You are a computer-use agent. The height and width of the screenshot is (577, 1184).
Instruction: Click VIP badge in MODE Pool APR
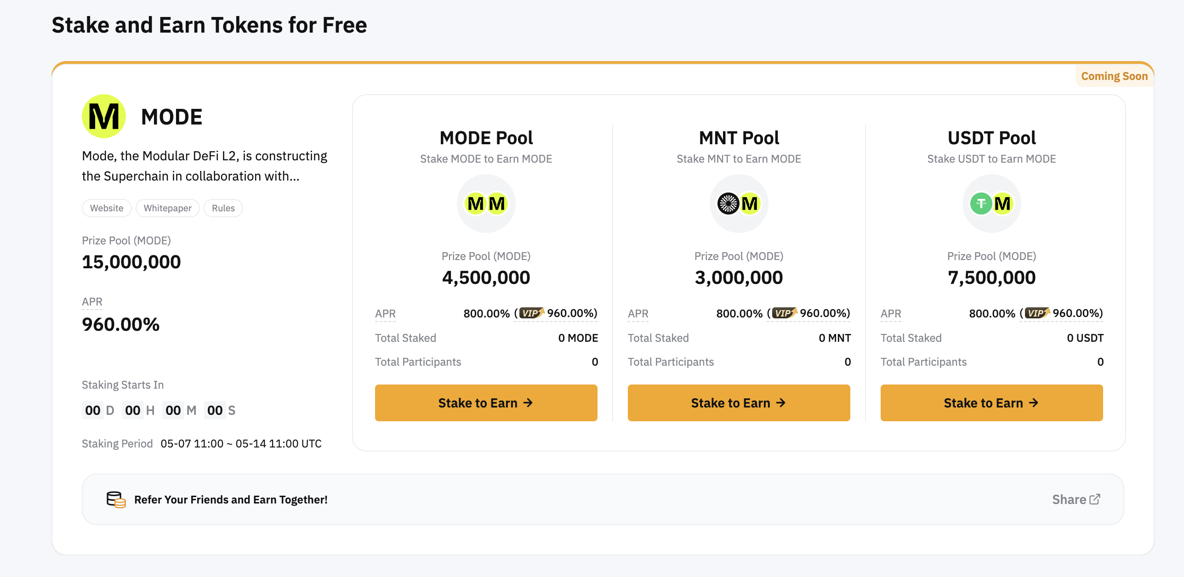point(531,313)
